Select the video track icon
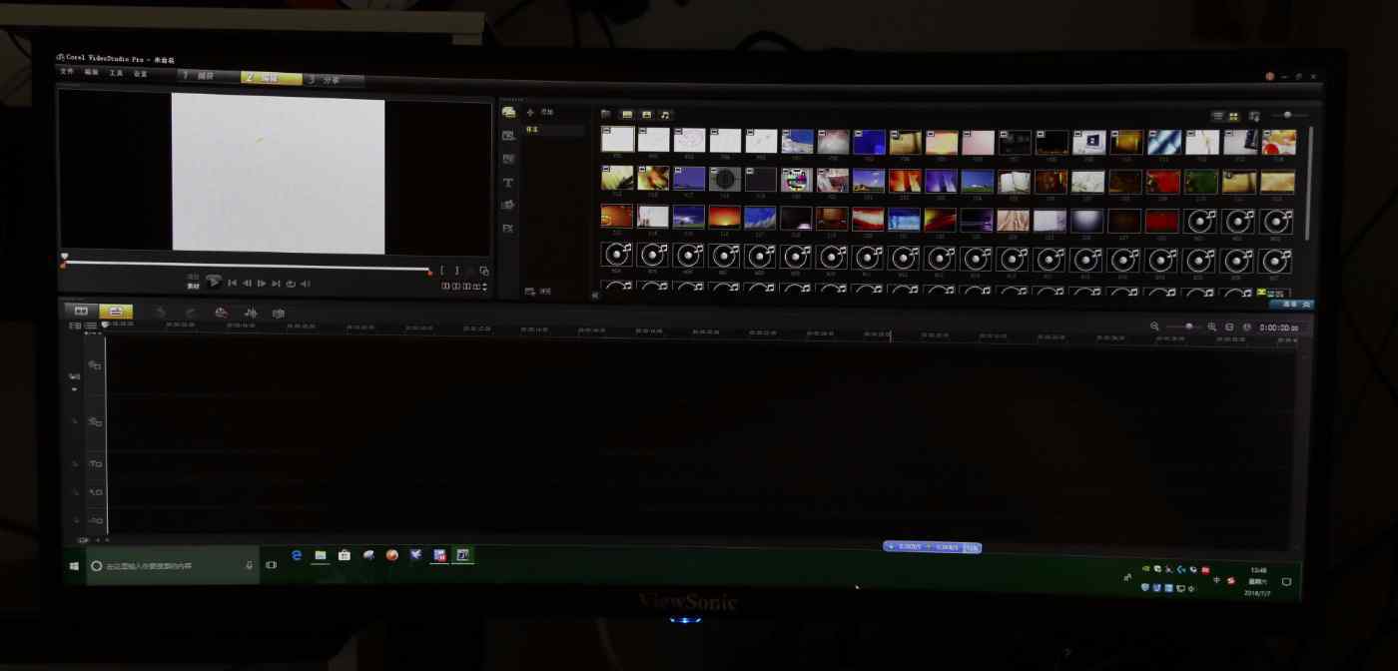The image size is (1398, 671). pyautogui.click(x=95, y=365)
